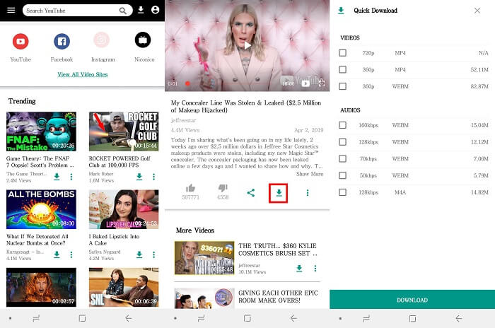495x328 pixels.
Task: Check the 360p WEBM 82.87M option
Action: click(x=342, y=86)
